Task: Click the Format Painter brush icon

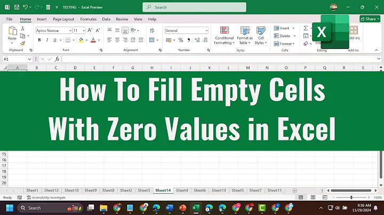Action: (x=22, y=44)
